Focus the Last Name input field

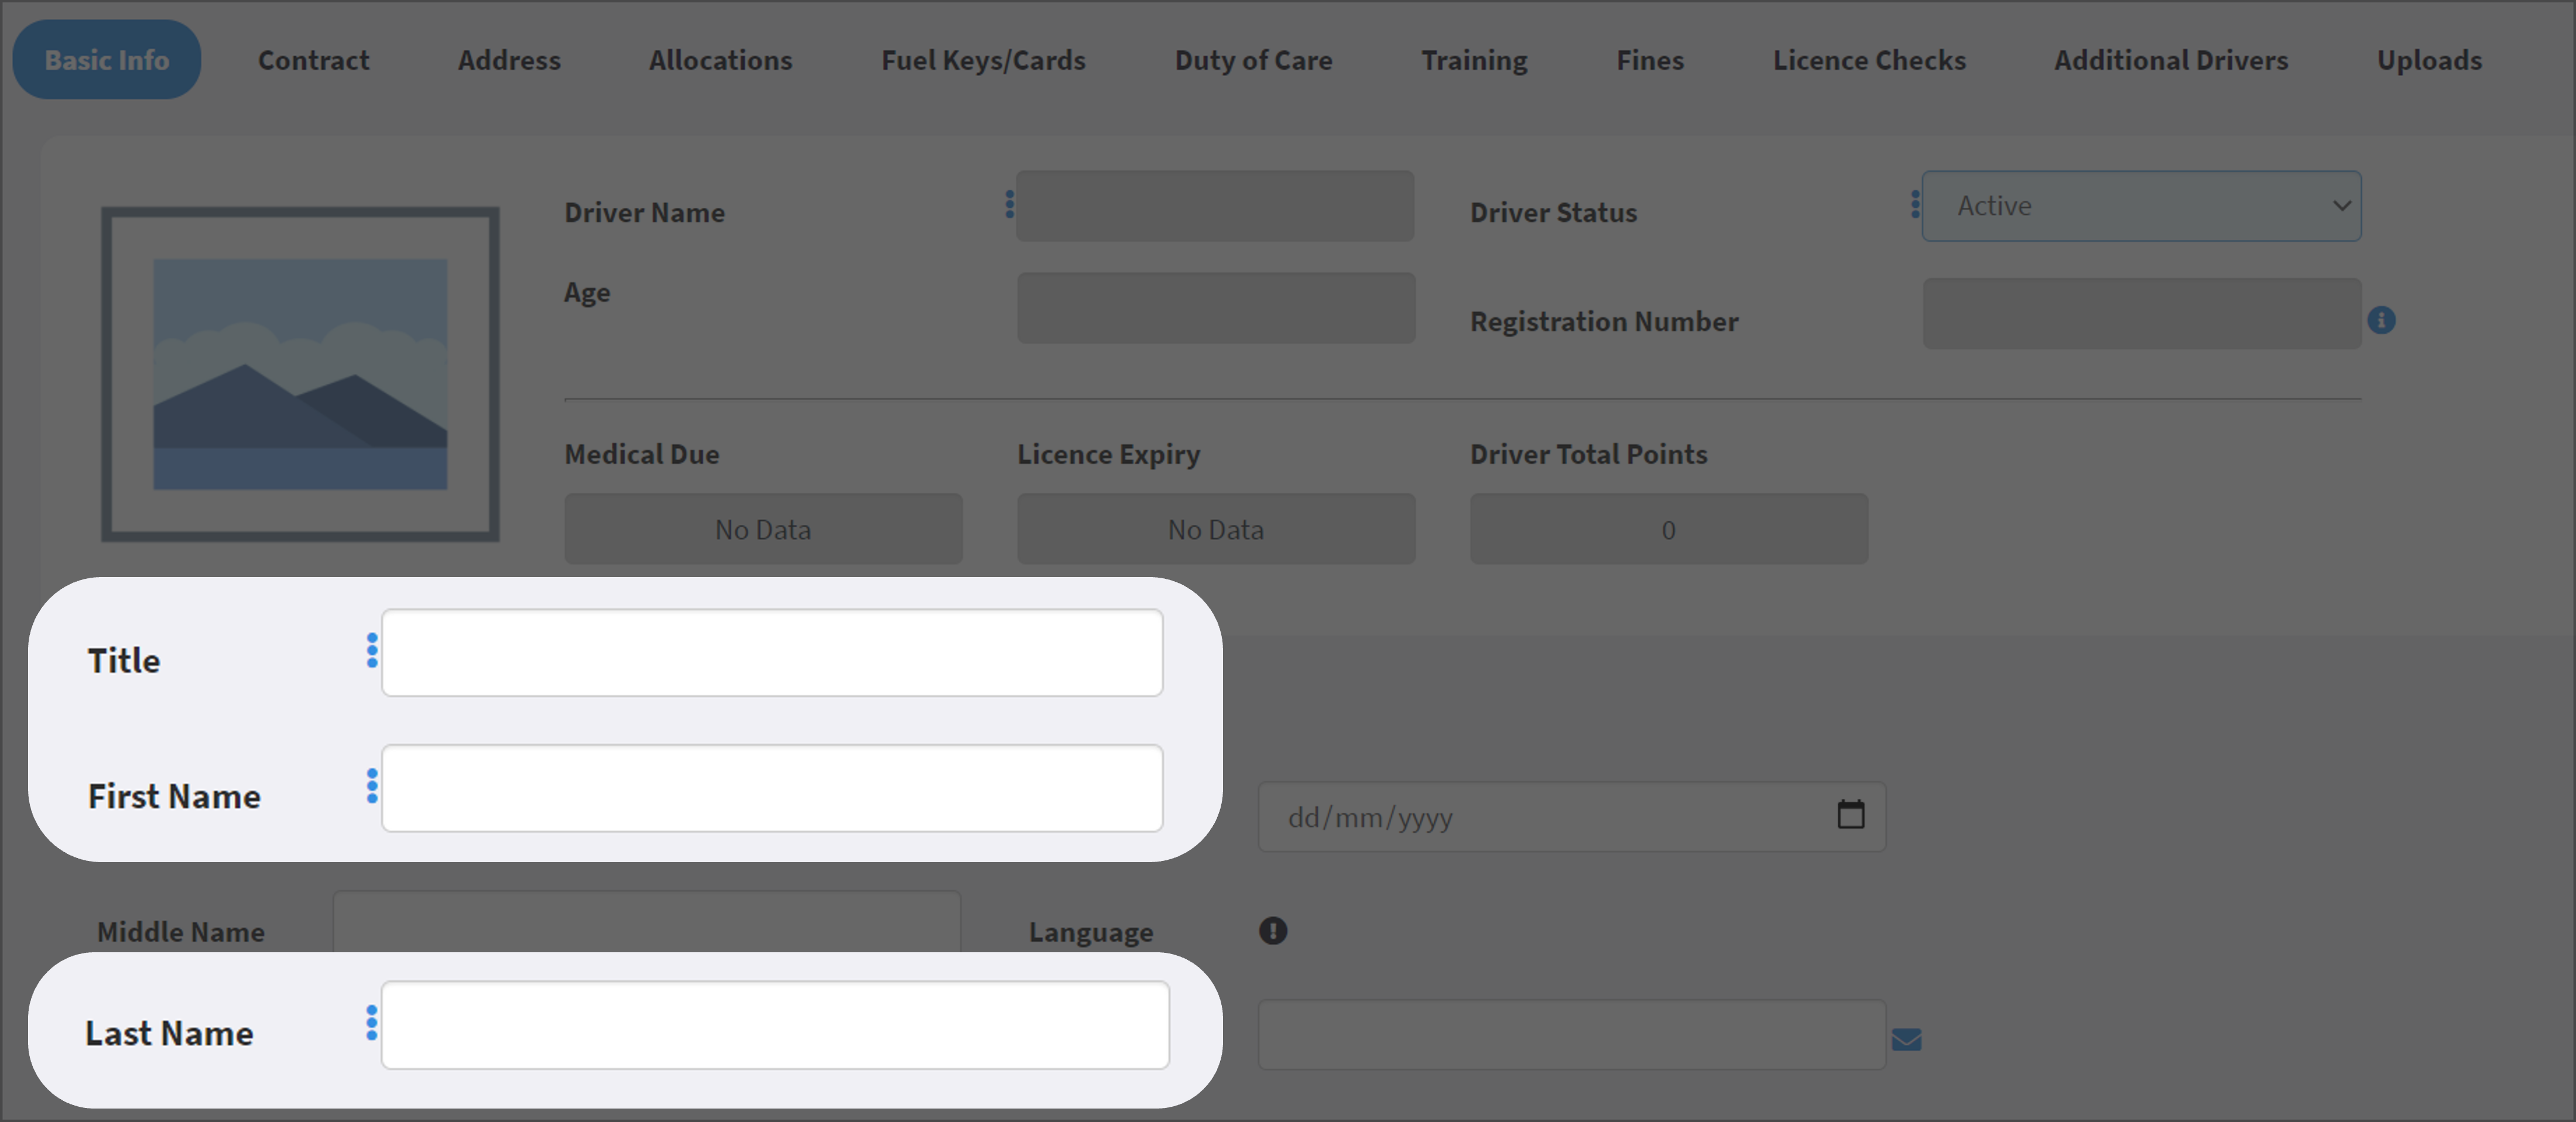click(775, 1025)
